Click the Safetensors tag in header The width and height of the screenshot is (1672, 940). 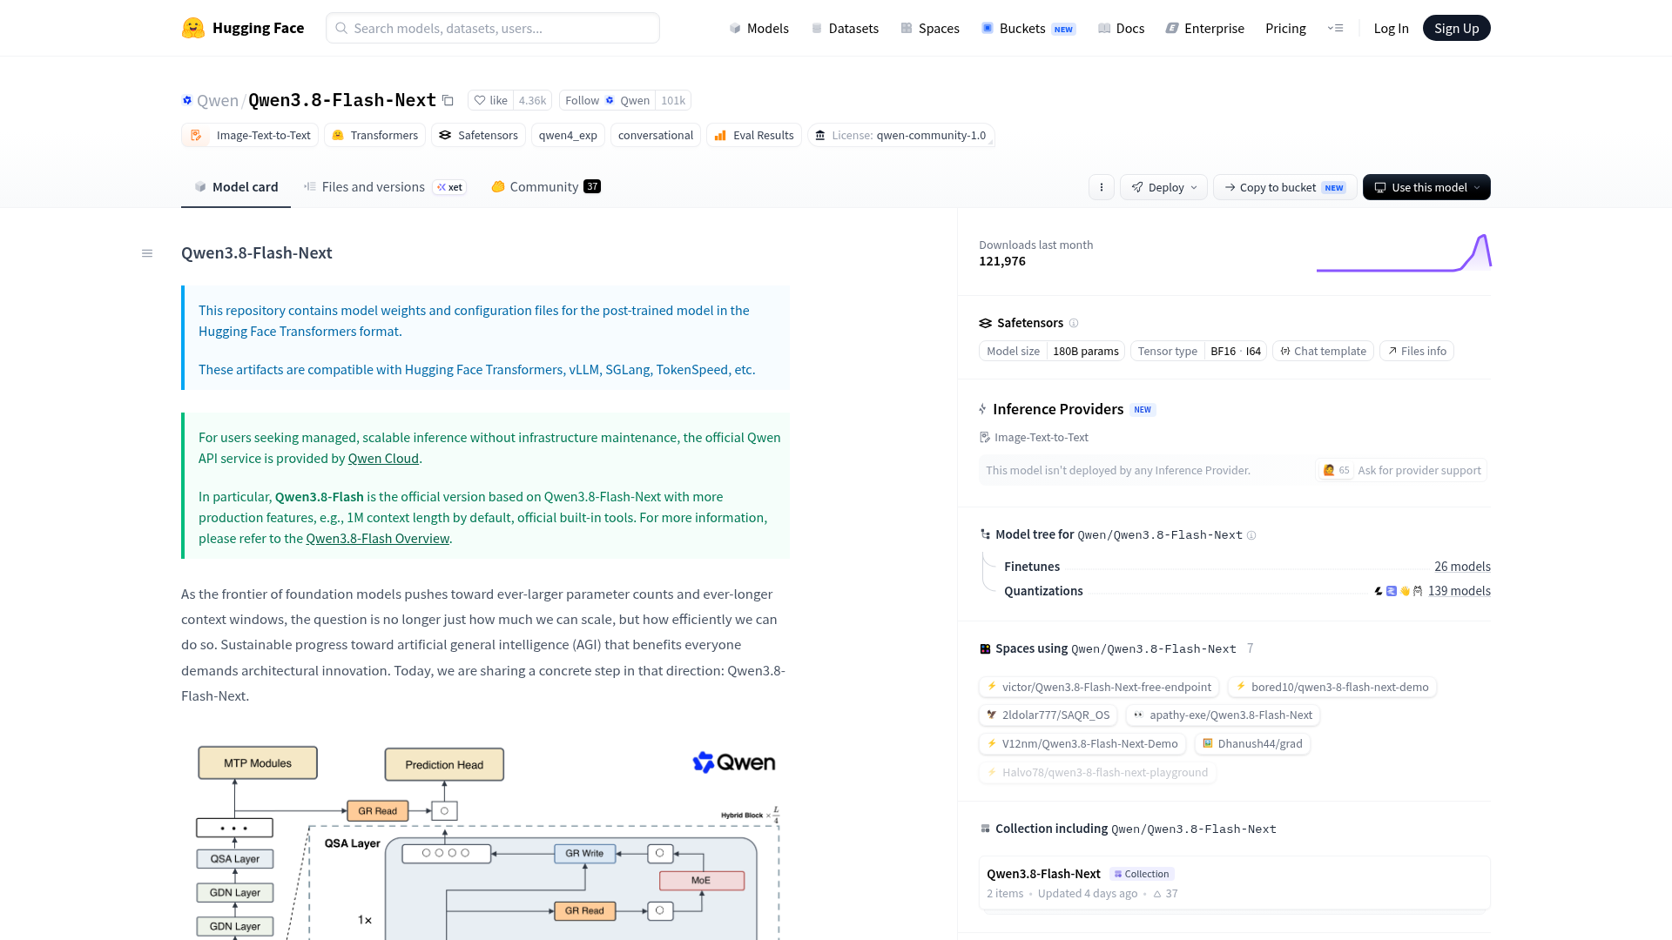tap(478, 136)
